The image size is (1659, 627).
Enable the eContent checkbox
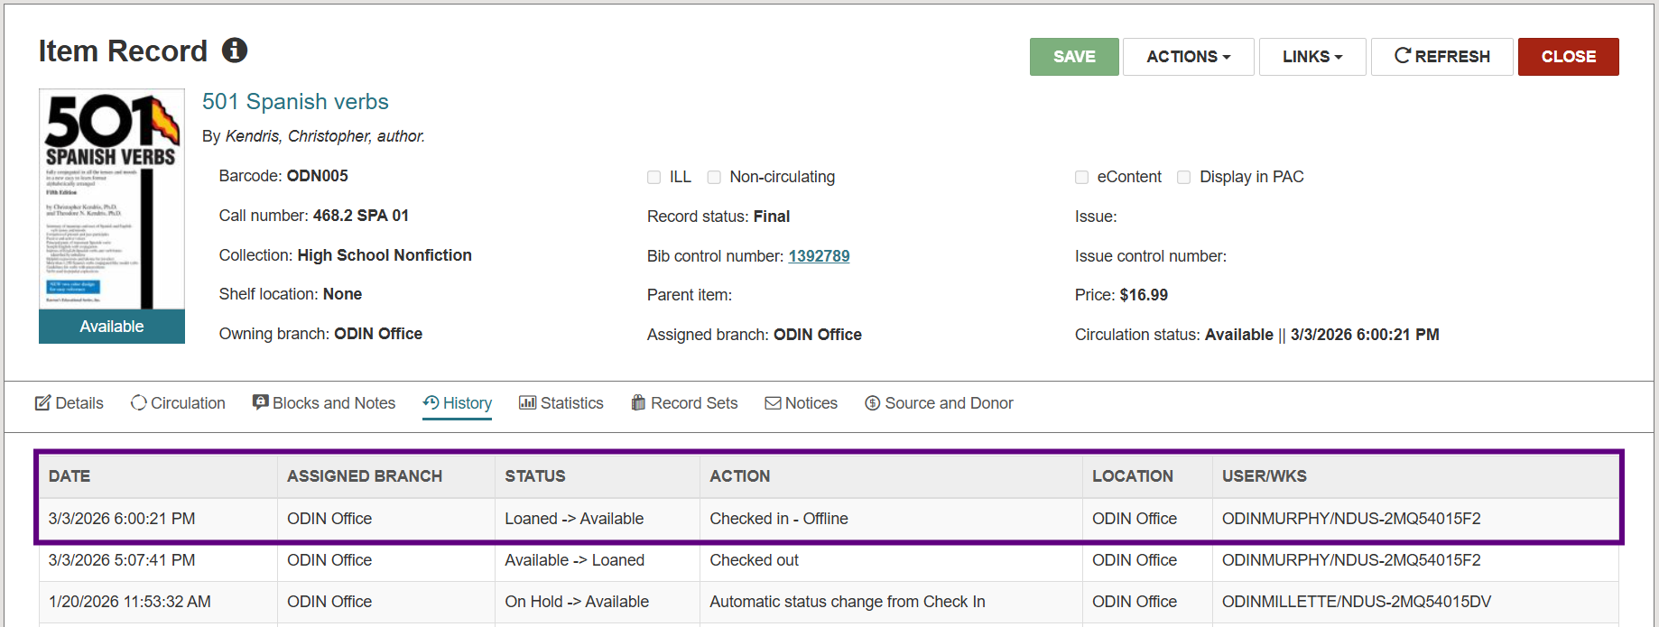(1081, 177)
